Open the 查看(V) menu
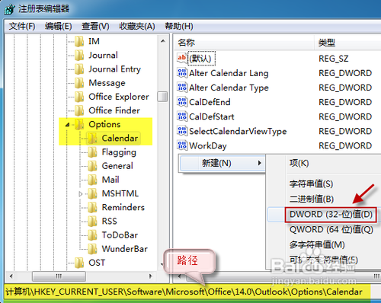 tap(95, 26)
